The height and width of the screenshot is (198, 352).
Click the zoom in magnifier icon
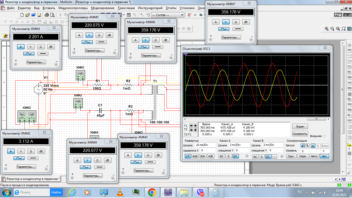click(327, 29)
